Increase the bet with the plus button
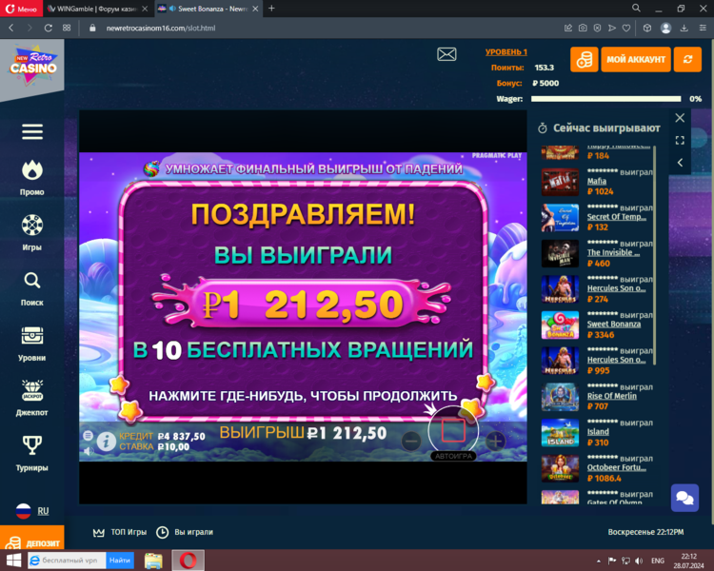The image size is (714, 571). click(495, 441)
